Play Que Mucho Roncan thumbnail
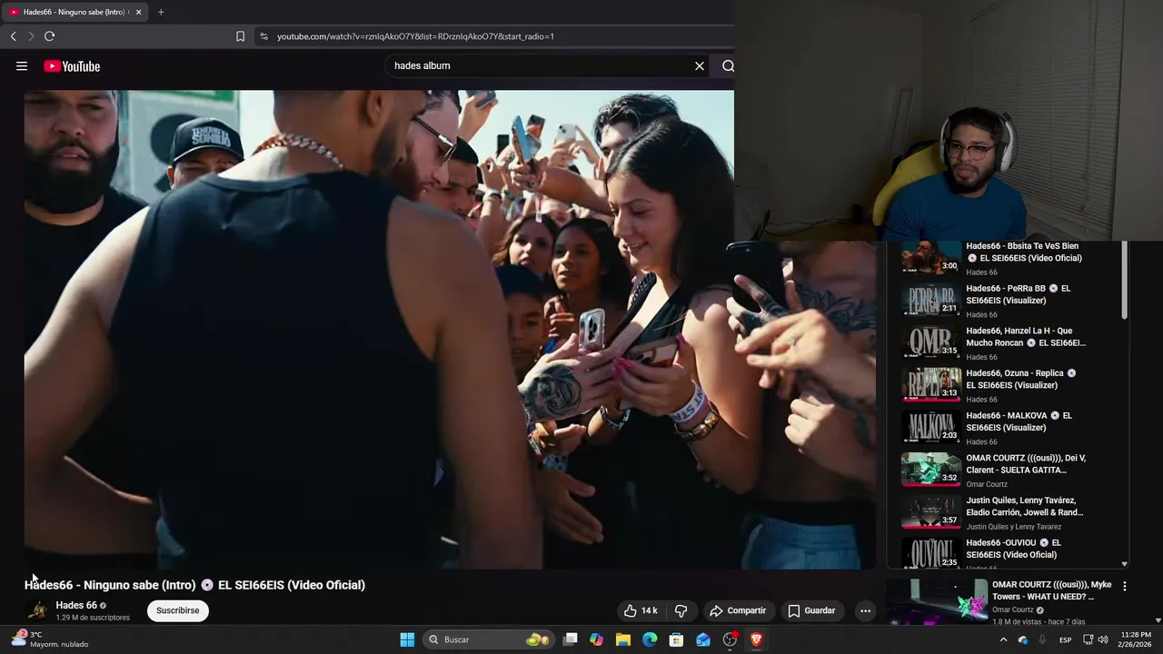Viewport: 1163px width, 654px height. click(x=930, y=342)
